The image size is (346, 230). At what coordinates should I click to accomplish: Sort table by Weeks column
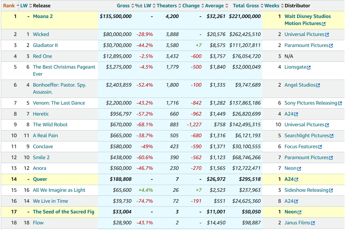tap(274, 6)
